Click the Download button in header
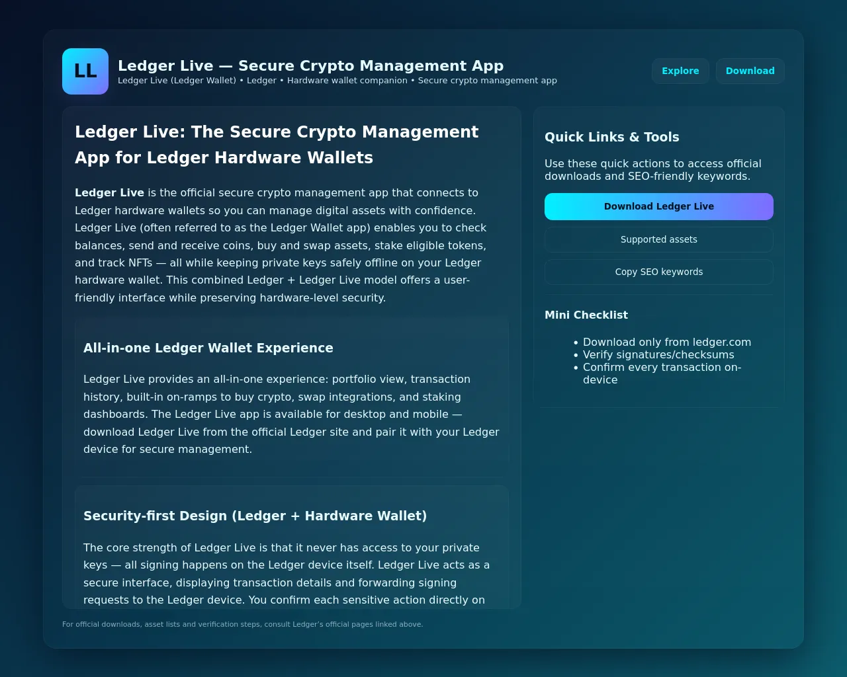847x677 pixels. click(750, 71)
